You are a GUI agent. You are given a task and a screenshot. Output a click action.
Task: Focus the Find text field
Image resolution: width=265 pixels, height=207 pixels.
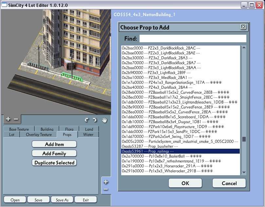pyautogui.click(x=193, y=39)
